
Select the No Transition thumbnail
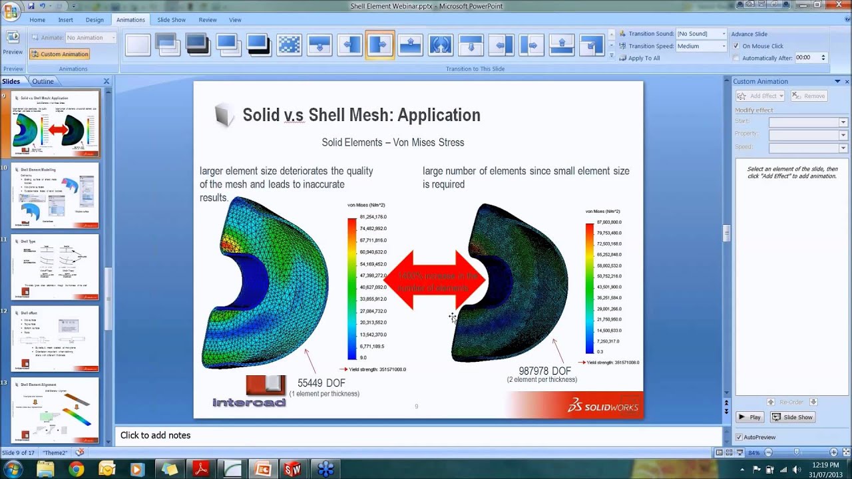point(138,45)
